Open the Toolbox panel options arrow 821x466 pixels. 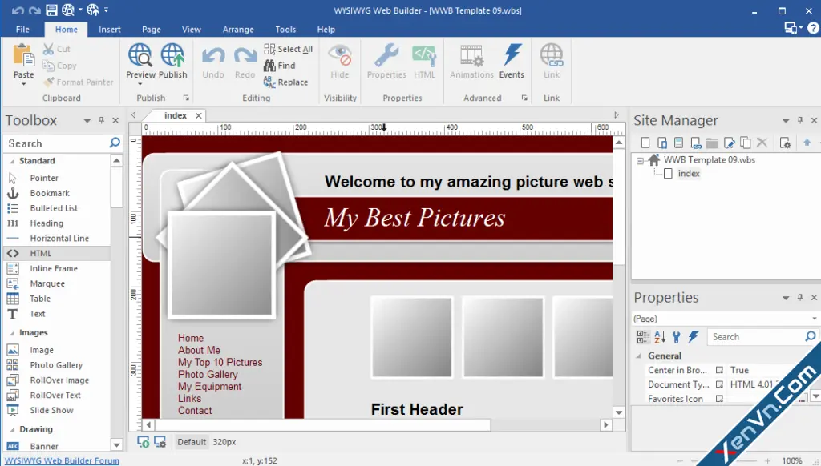tap(87, 121)
